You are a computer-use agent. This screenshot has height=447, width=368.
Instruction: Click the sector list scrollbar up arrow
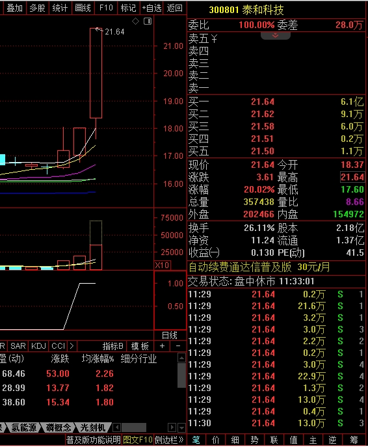click(181, 357)
